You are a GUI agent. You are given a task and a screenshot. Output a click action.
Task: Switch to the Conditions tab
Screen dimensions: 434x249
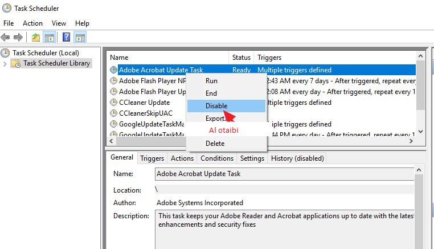[x=217, y=158]
